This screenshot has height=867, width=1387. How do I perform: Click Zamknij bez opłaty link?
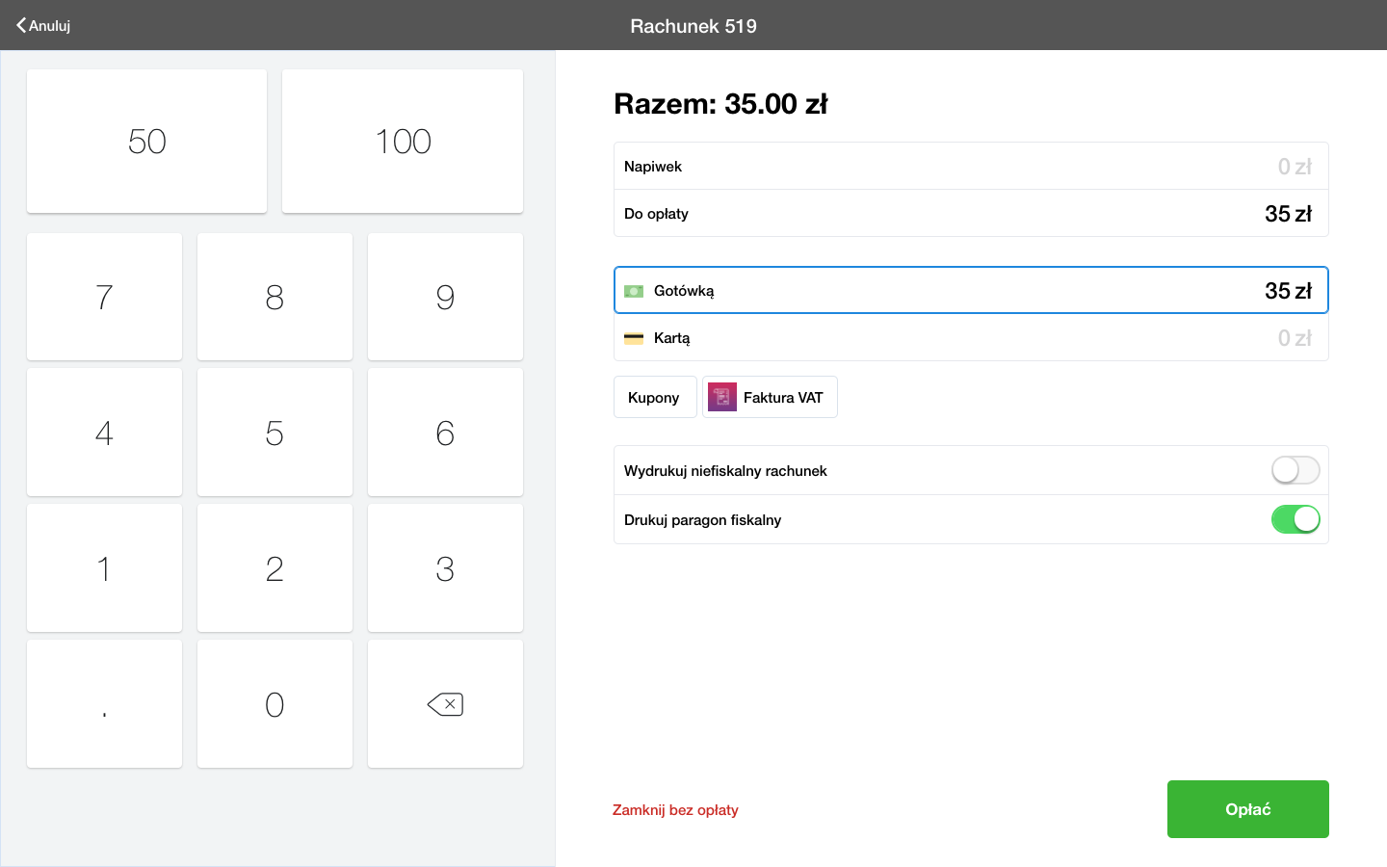pyautogui.click(x=675, y=810)
